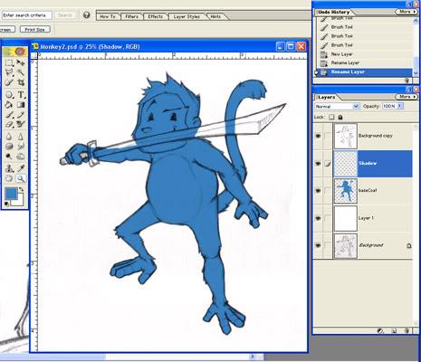
Task: Open the help question mark icon
Action: [x=87, y=15]
